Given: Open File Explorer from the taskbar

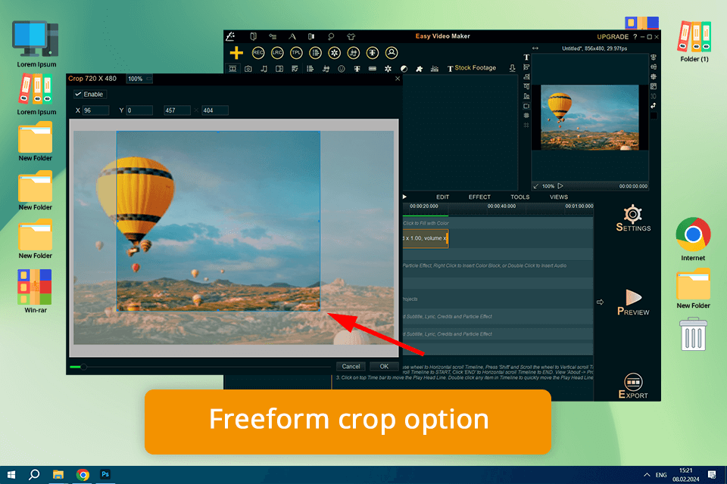Looking at the screenshot, I should click(x=58, y=474).
